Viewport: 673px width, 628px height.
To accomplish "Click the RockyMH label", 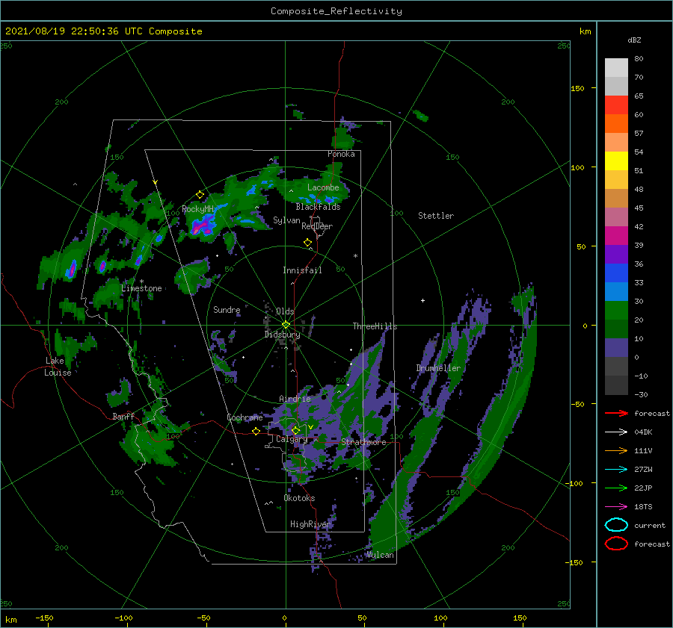I will coord(197,209).
